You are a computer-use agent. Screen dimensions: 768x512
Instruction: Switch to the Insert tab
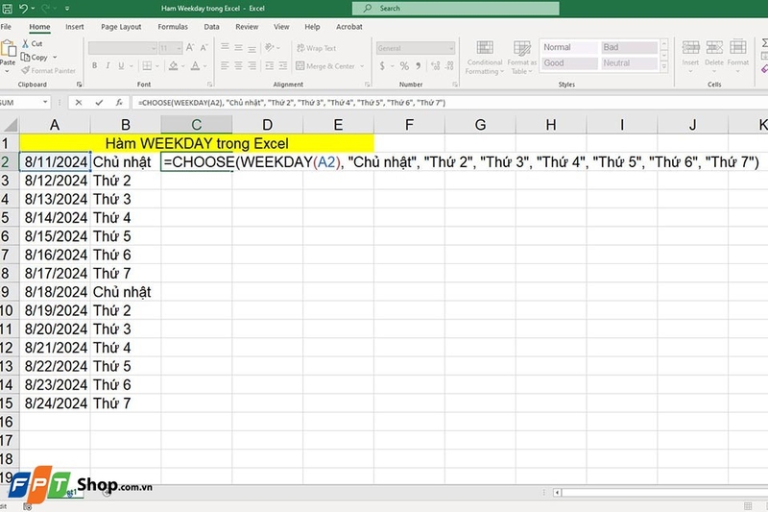pos(75,27)
